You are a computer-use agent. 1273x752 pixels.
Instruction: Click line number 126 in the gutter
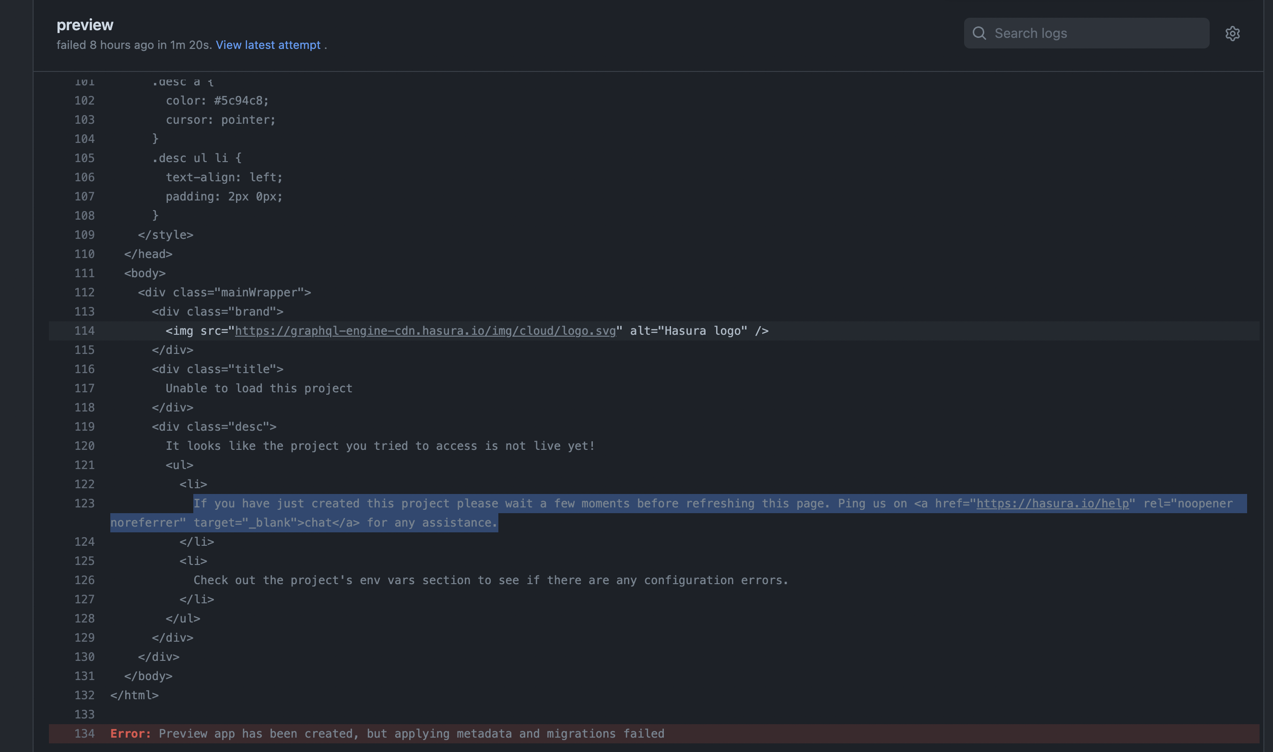[x=84, y=580]
